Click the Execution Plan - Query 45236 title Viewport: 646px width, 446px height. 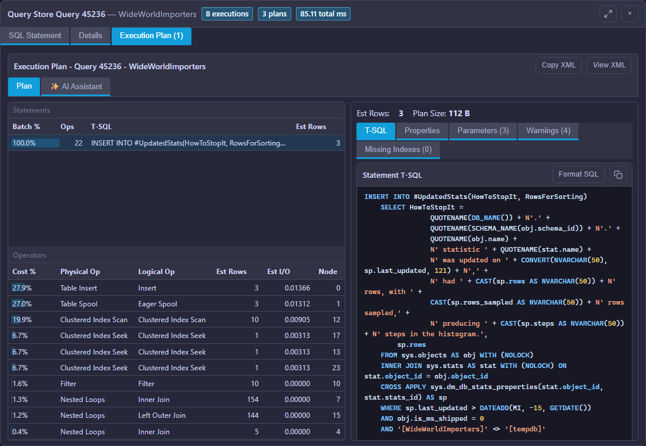(x=110, y=66)
